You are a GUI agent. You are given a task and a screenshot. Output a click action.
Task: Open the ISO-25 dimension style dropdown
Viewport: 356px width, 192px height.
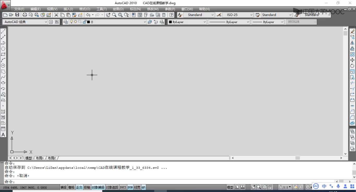tap(238, 15)
